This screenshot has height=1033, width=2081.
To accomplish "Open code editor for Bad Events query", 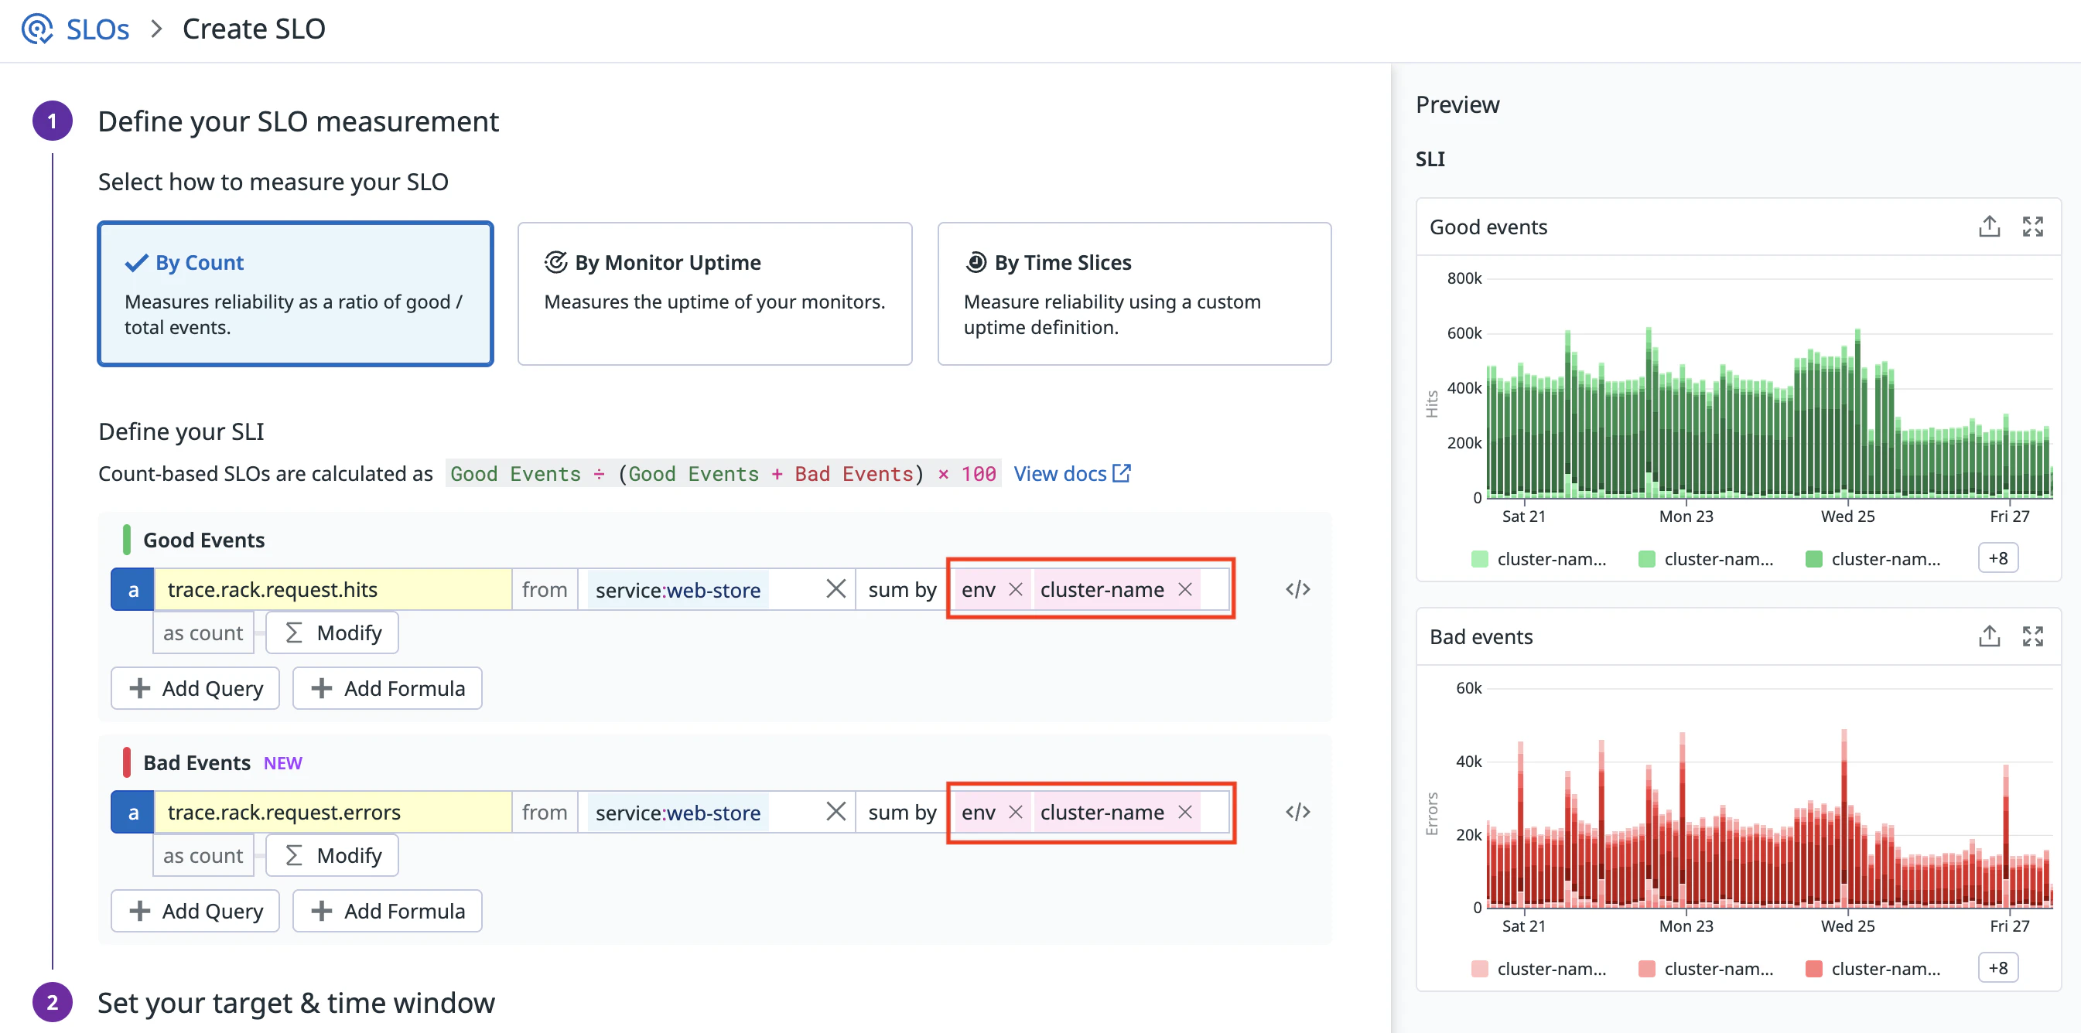I will point(1297,812).
